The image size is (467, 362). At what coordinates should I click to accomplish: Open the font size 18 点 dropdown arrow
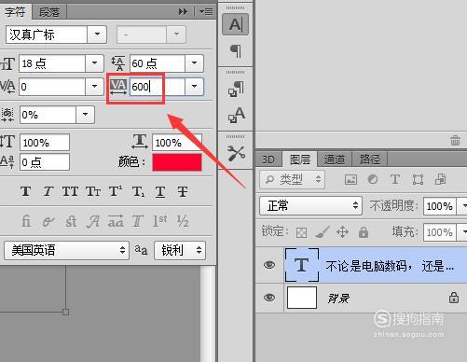point(94,63)
